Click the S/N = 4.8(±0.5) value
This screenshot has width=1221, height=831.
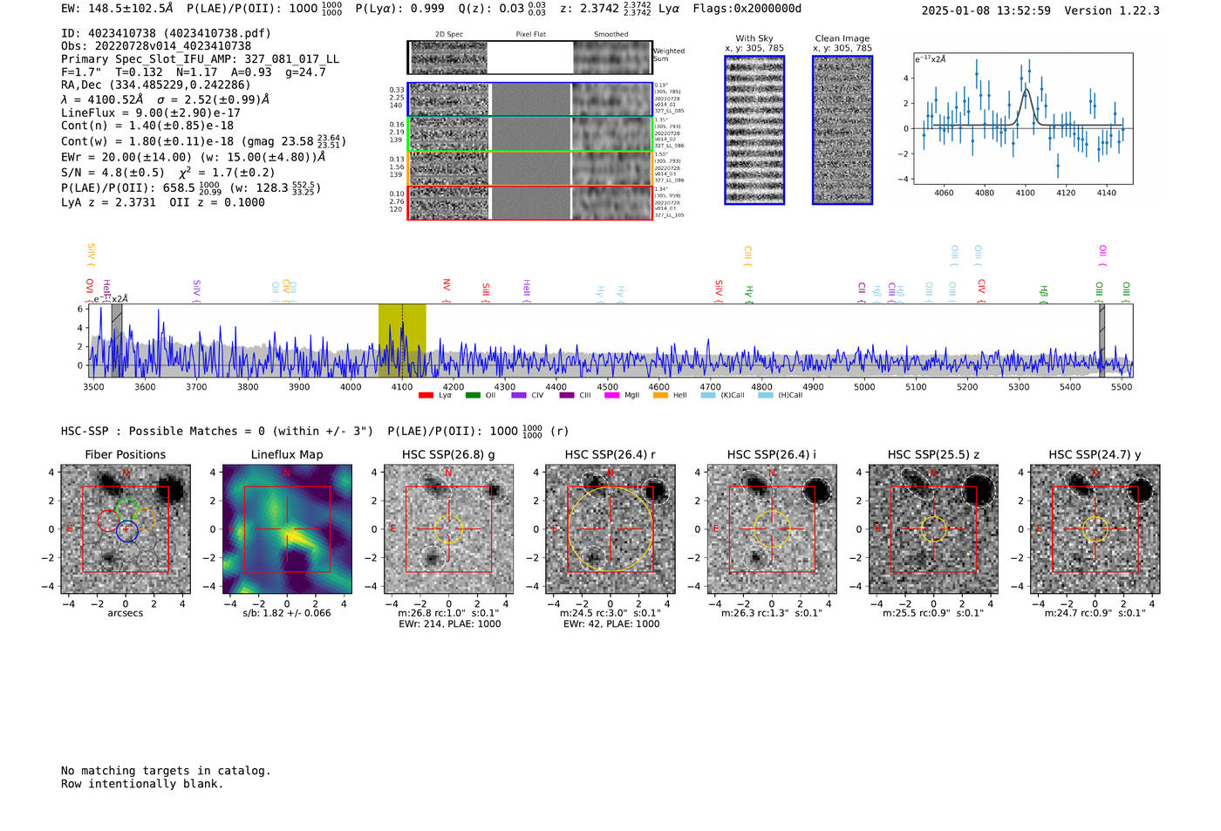tap(113, 173)
